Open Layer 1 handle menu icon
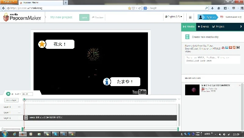The image size is (244, 138). [x=19, y=112]
